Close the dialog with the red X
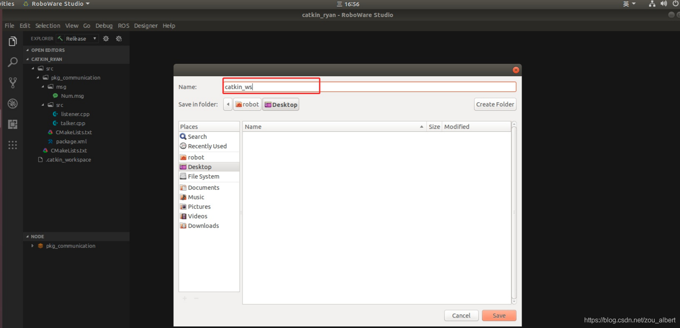 point(516,70)
